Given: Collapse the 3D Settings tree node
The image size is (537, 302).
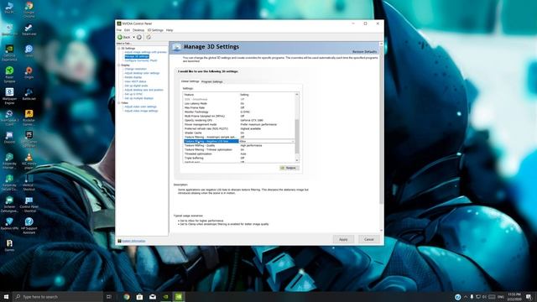Looking at the screenshot, I should pyautogui.click(x=119, y=49).
